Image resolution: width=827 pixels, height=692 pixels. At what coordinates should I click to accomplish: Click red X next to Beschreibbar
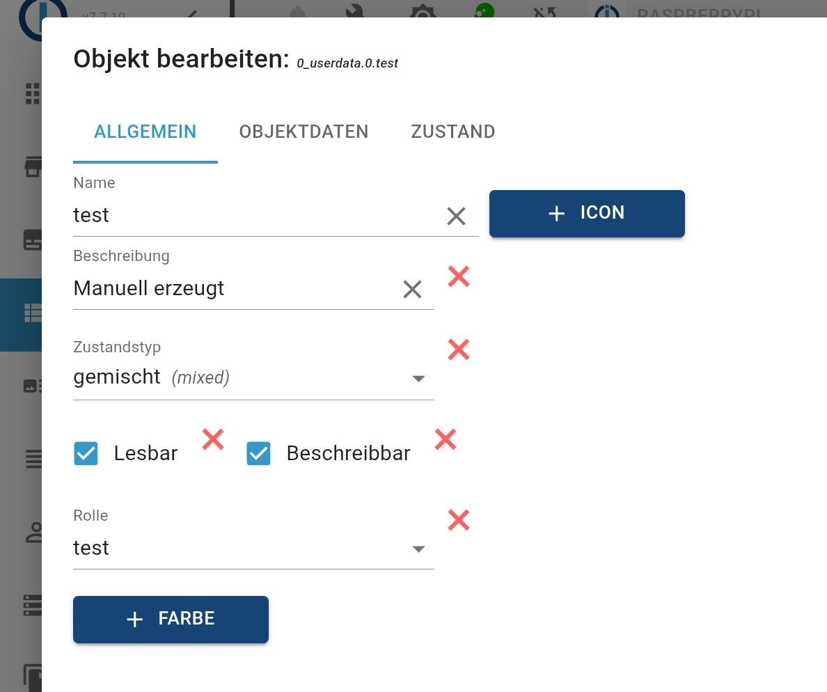[445, 439]
